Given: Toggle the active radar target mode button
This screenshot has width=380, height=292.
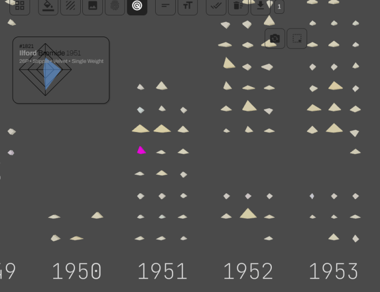Looking at the screenshot, I should (137, 6).
